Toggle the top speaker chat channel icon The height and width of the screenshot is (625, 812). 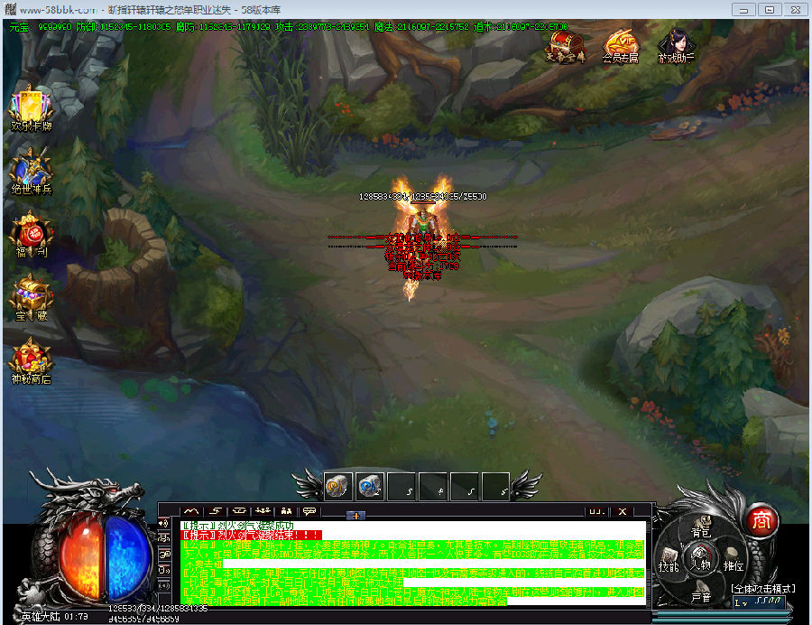[x=164, y=523]
